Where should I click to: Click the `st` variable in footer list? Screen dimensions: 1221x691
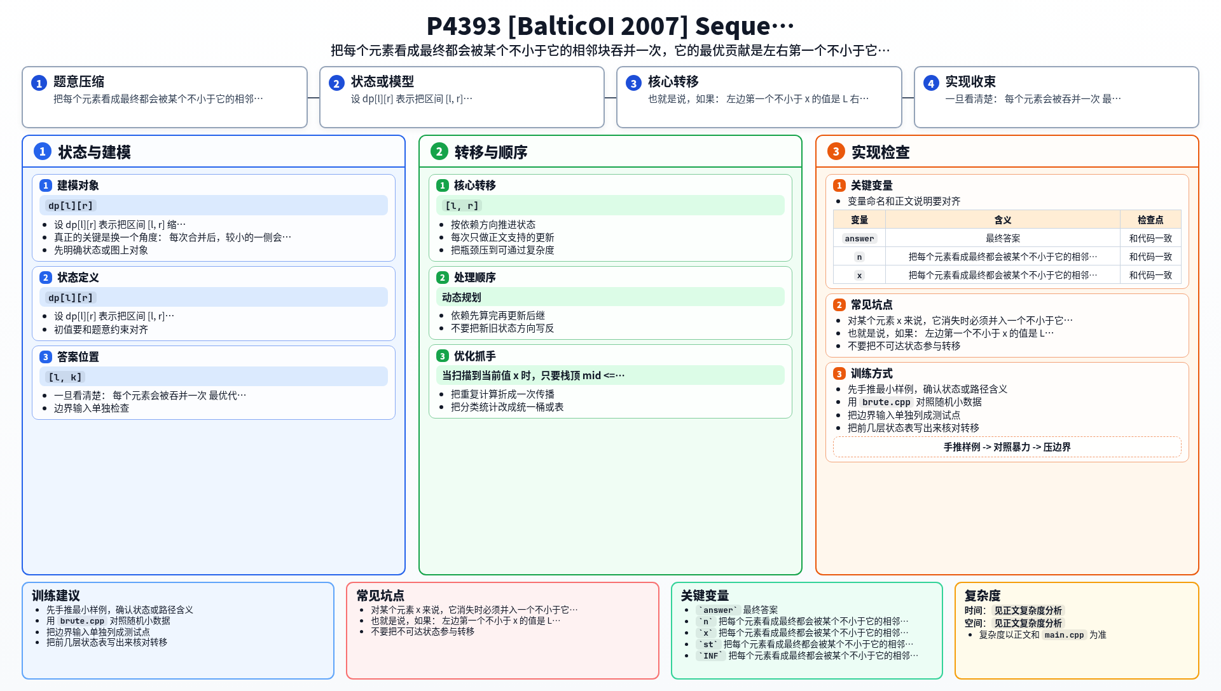pos(708,645)
